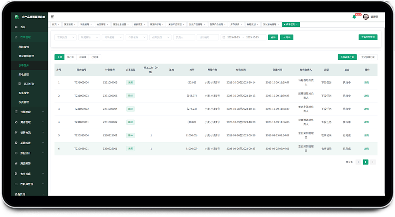Click the icon beside 巡田任务
The width and height of the screenshot is (395, 217).
click(x=20, y=84)
